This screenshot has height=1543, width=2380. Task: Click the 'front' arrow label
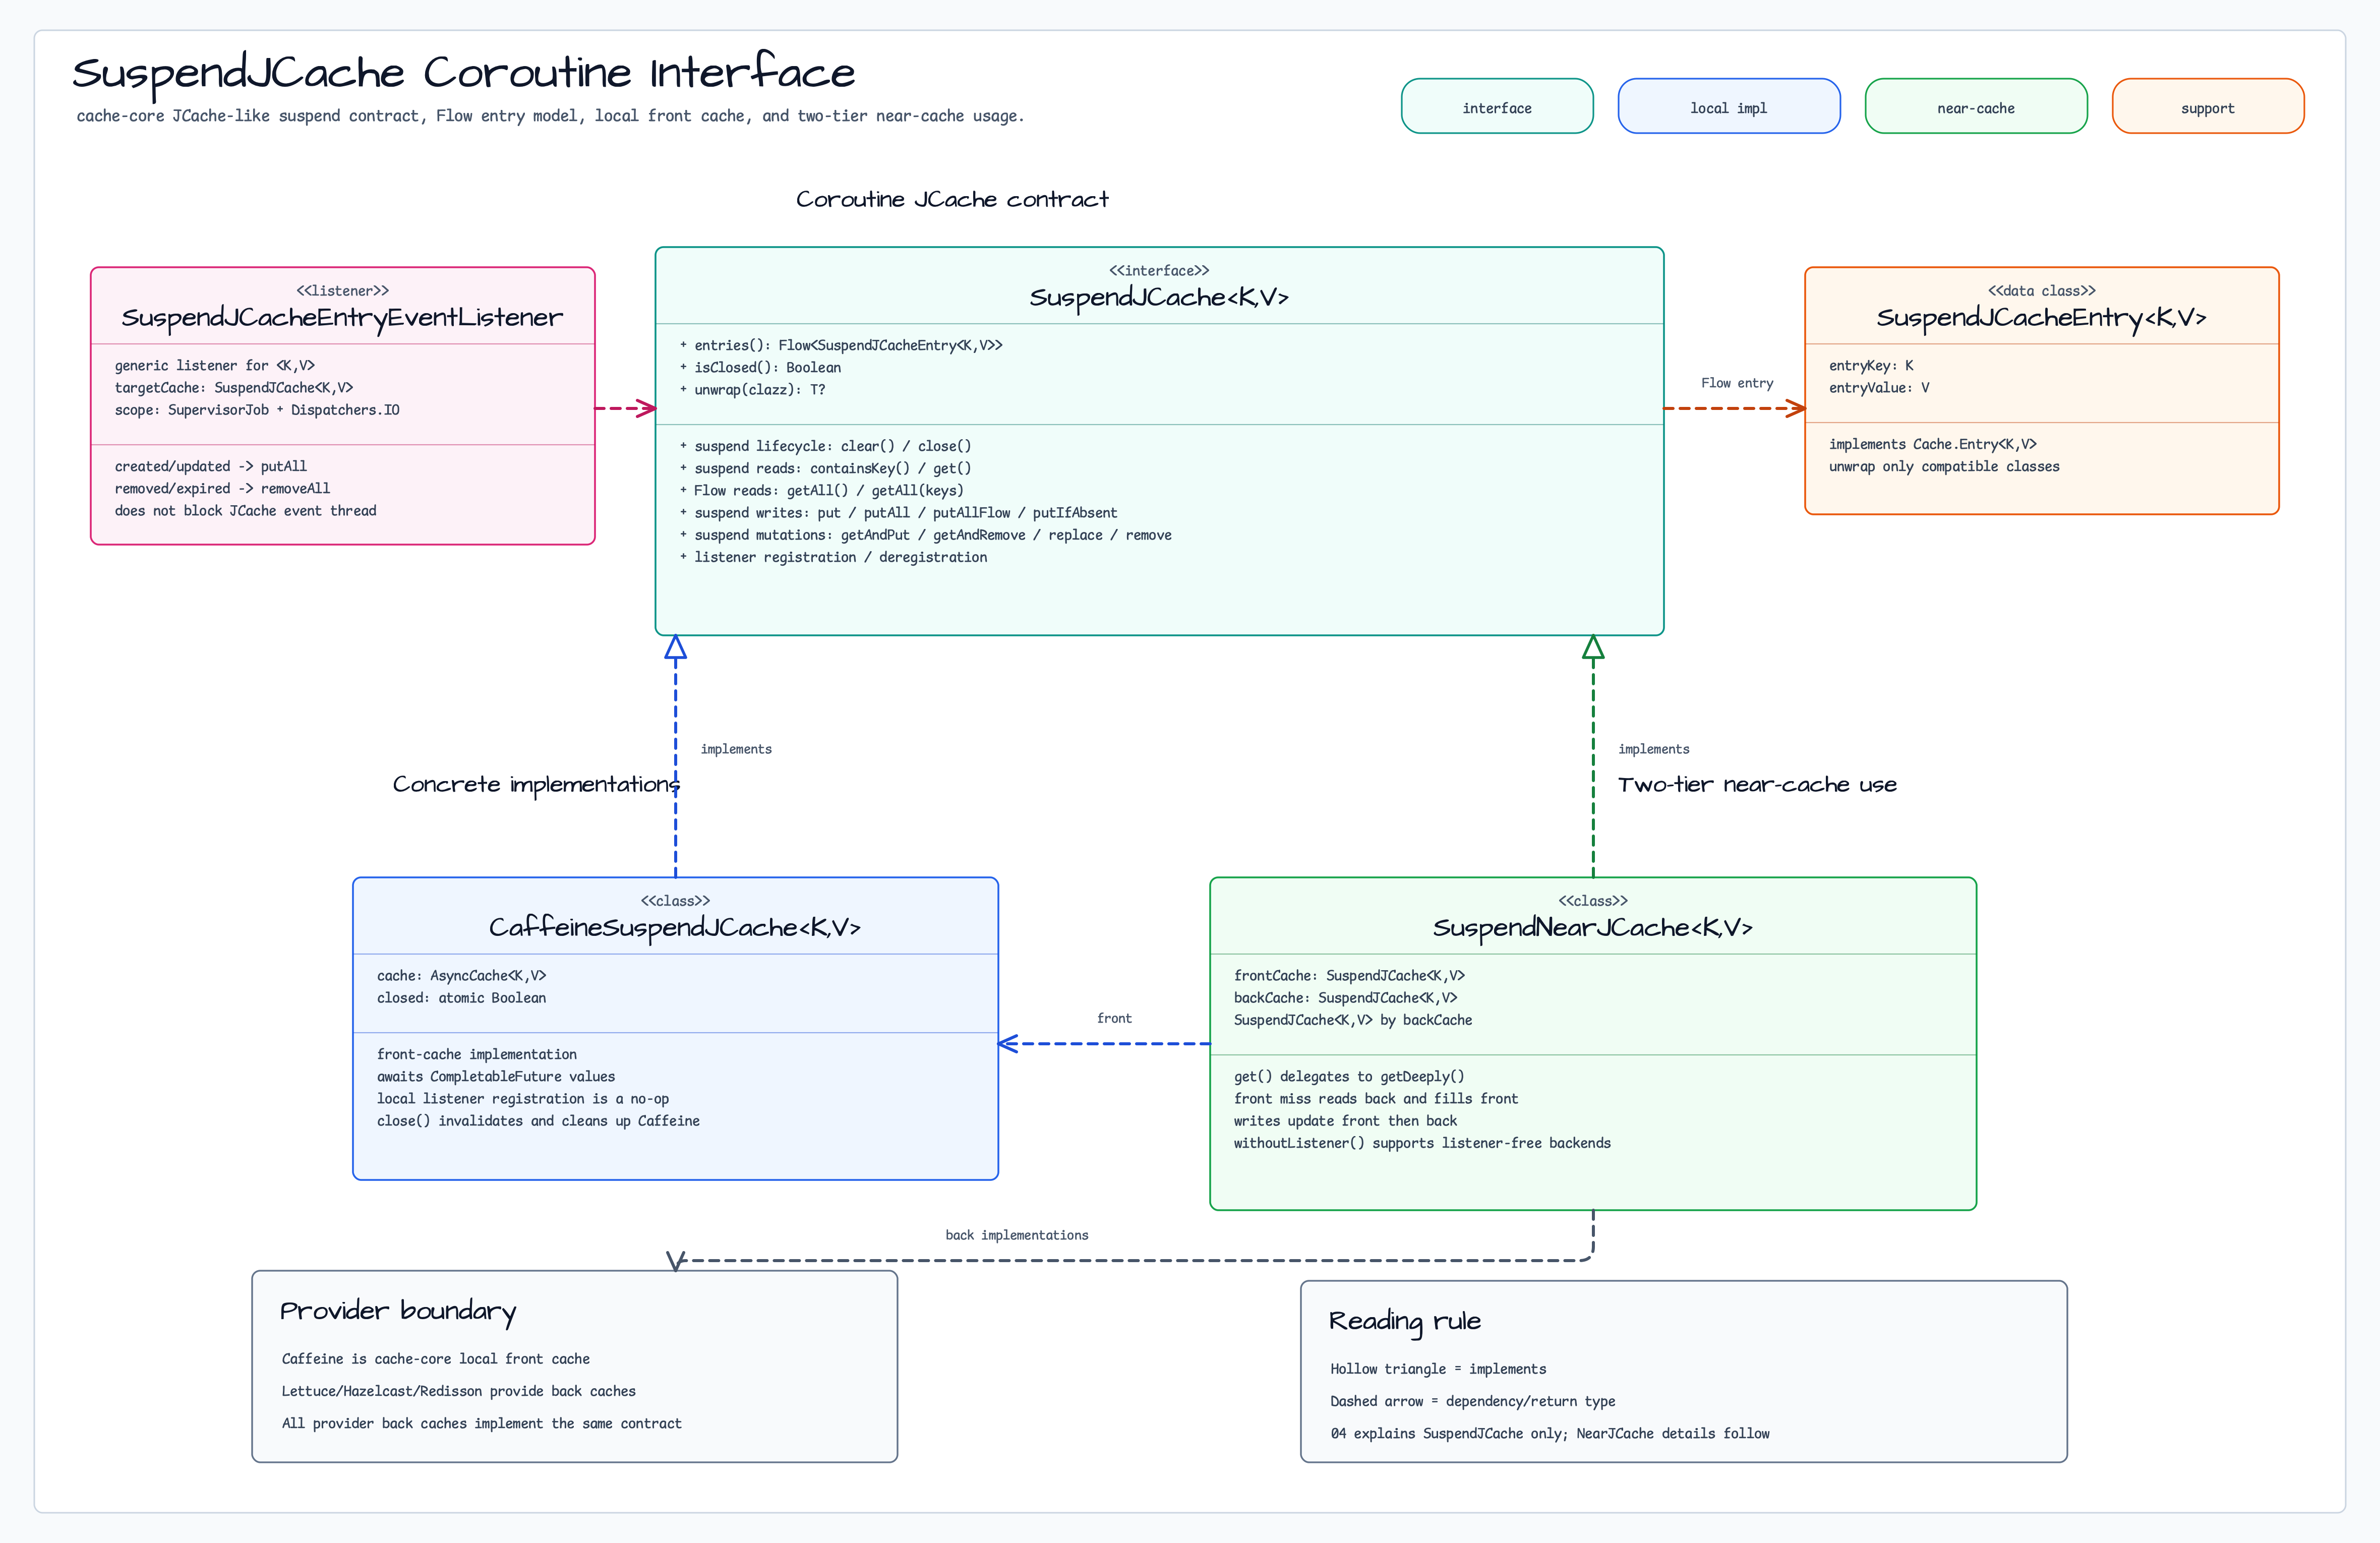pos(1114,1018)
